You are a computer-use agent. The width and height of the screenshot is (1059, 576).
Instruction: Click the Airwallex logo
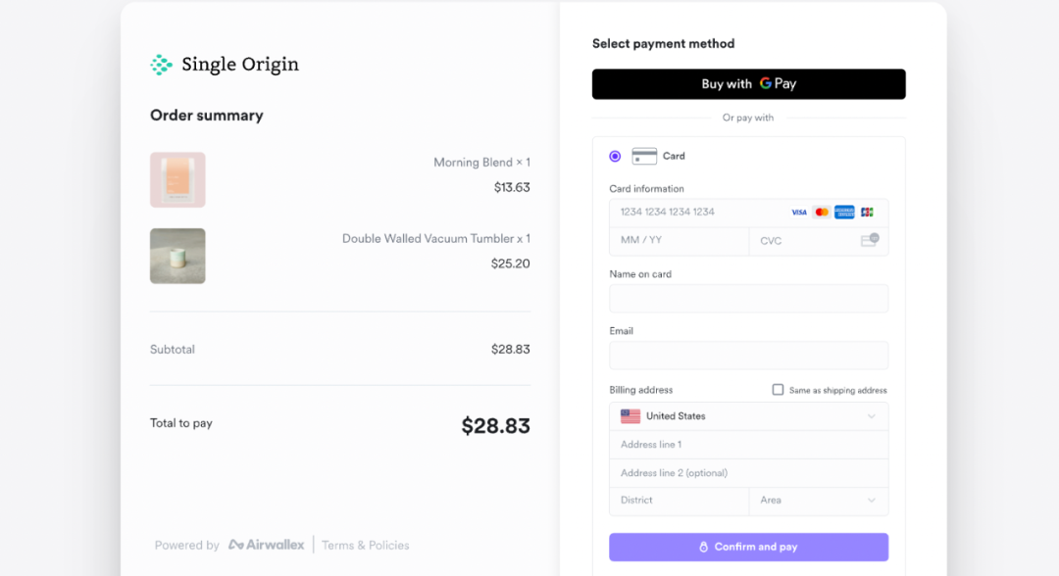[266, 545]
